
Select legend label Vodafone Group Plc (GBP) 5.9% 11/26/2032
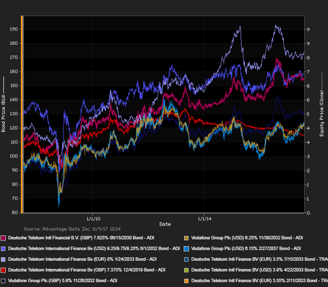62,281
